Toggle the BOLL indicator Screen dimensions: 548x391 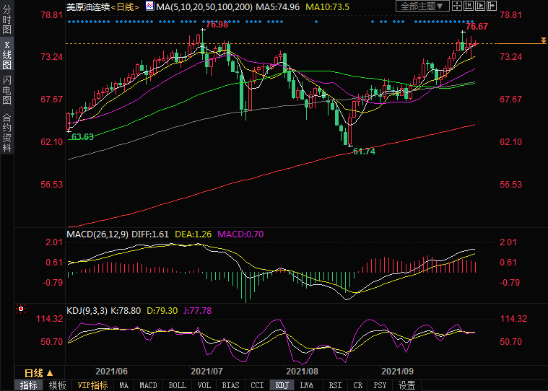click(177, 385)
